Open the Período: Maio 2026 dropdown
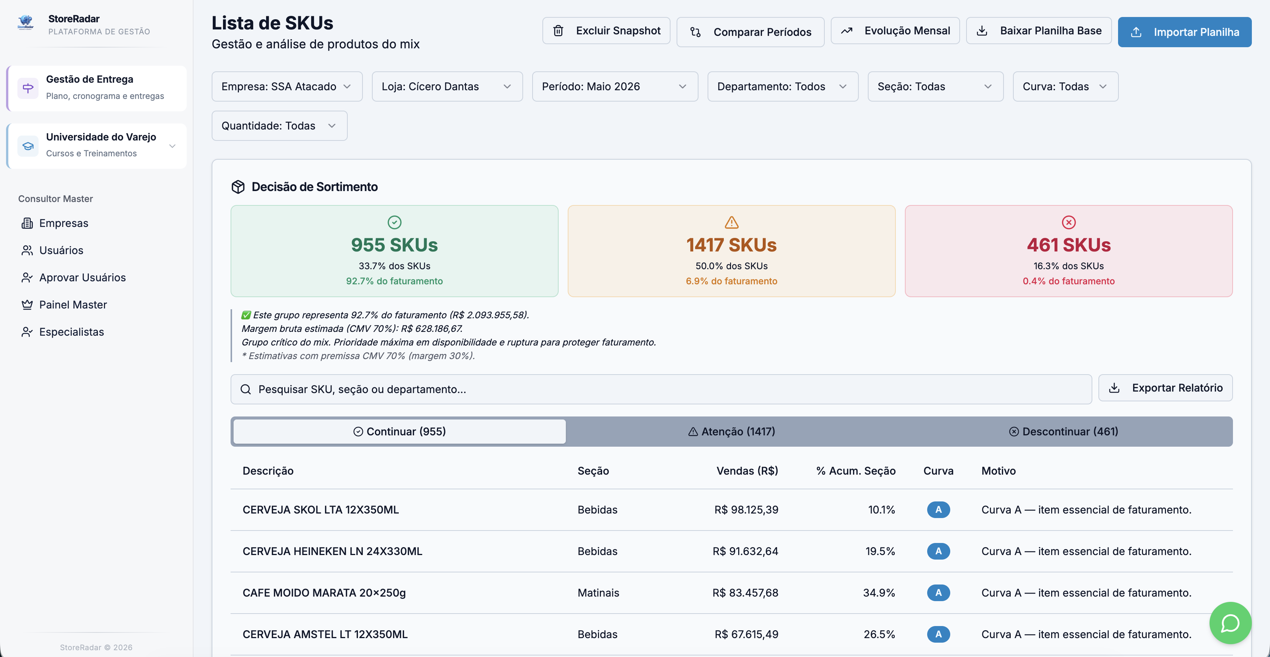Image resolution: width=1270 pixels, height=657 pixels. (x=615, y=86)
